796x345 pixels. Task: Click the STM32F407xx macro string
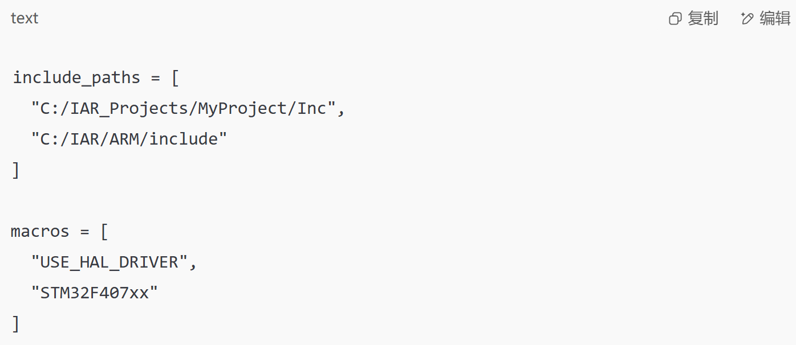coord(95,293)
